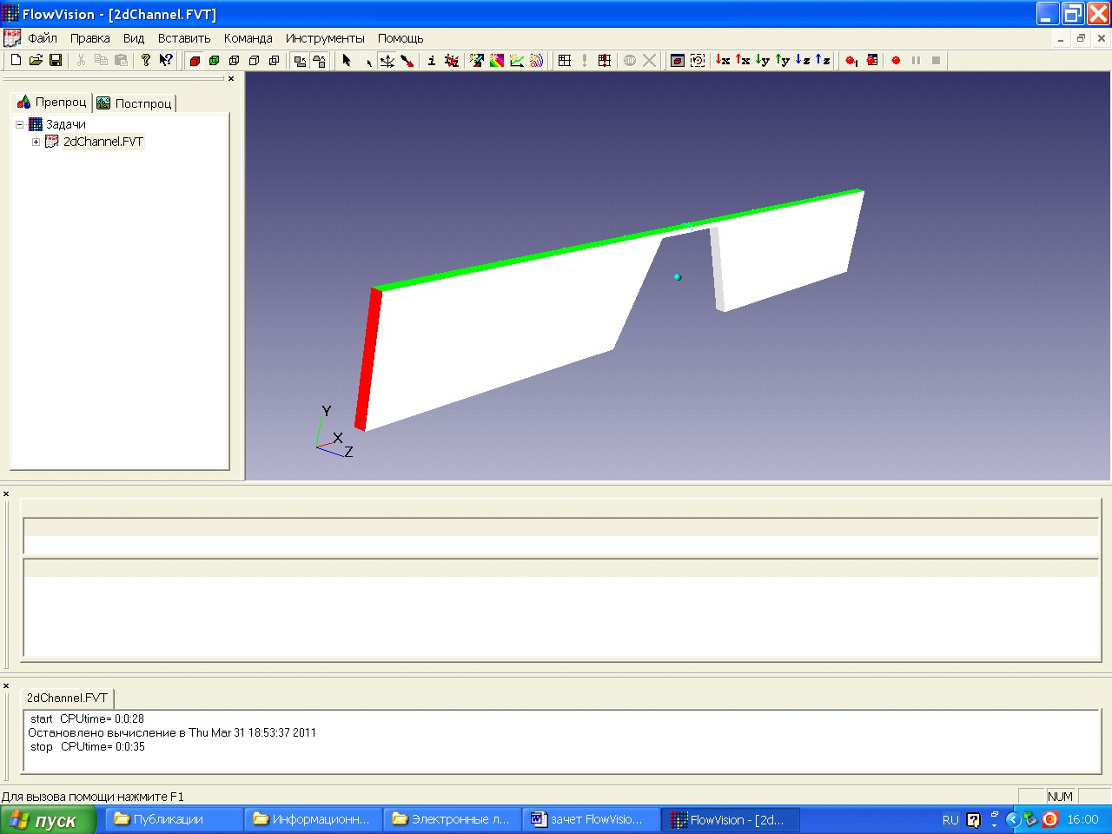1112x834 pixels.
Task: Expand the 2dChannel.FVT tree node
Action: tap(36, 142)
